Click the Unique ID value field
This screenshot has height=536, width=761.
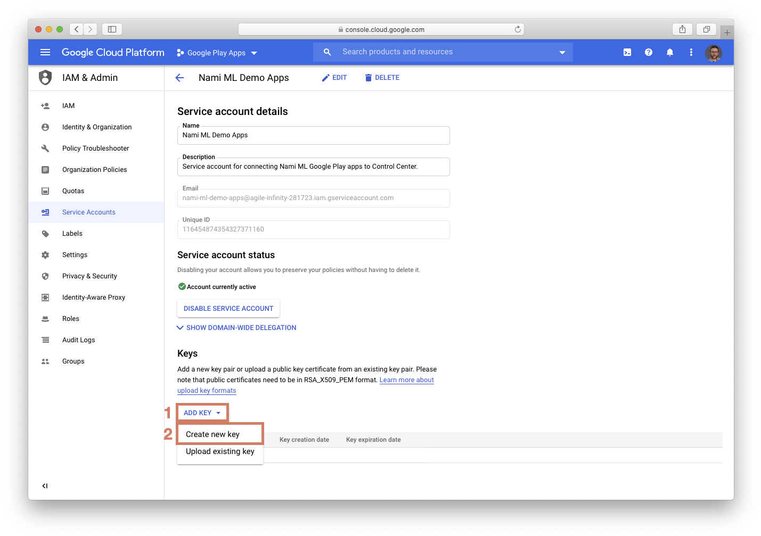pyautogui.click(x=313, y=229)
